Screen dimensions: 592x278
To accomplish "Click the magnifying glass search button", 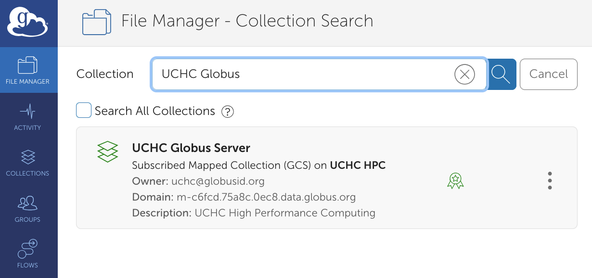I will coord(501,74).
